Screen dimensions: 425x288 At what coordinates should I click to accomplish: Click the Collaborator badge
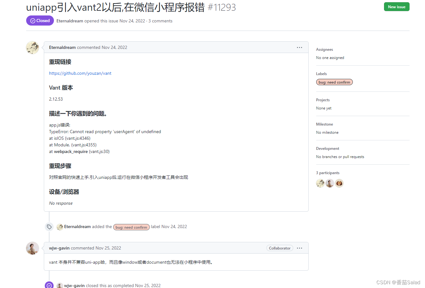point(280,248)
